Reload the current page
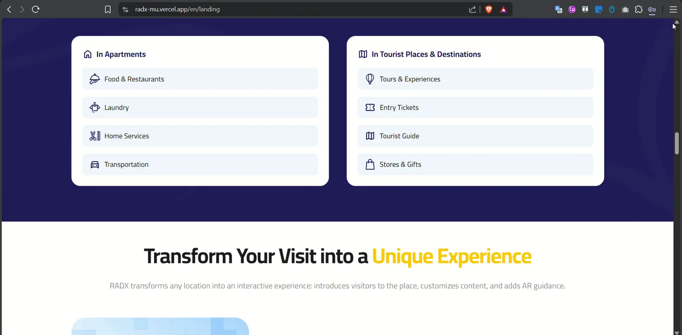Viewport: 682px width, 335px height. (36, 9)
